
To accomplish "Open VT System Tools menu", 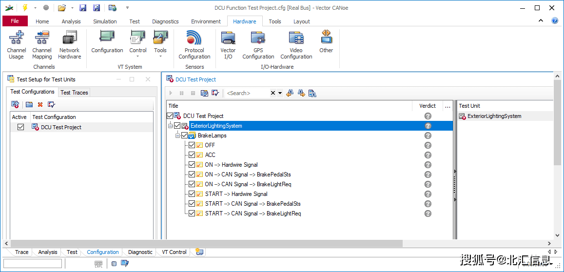I will point(160,44).
